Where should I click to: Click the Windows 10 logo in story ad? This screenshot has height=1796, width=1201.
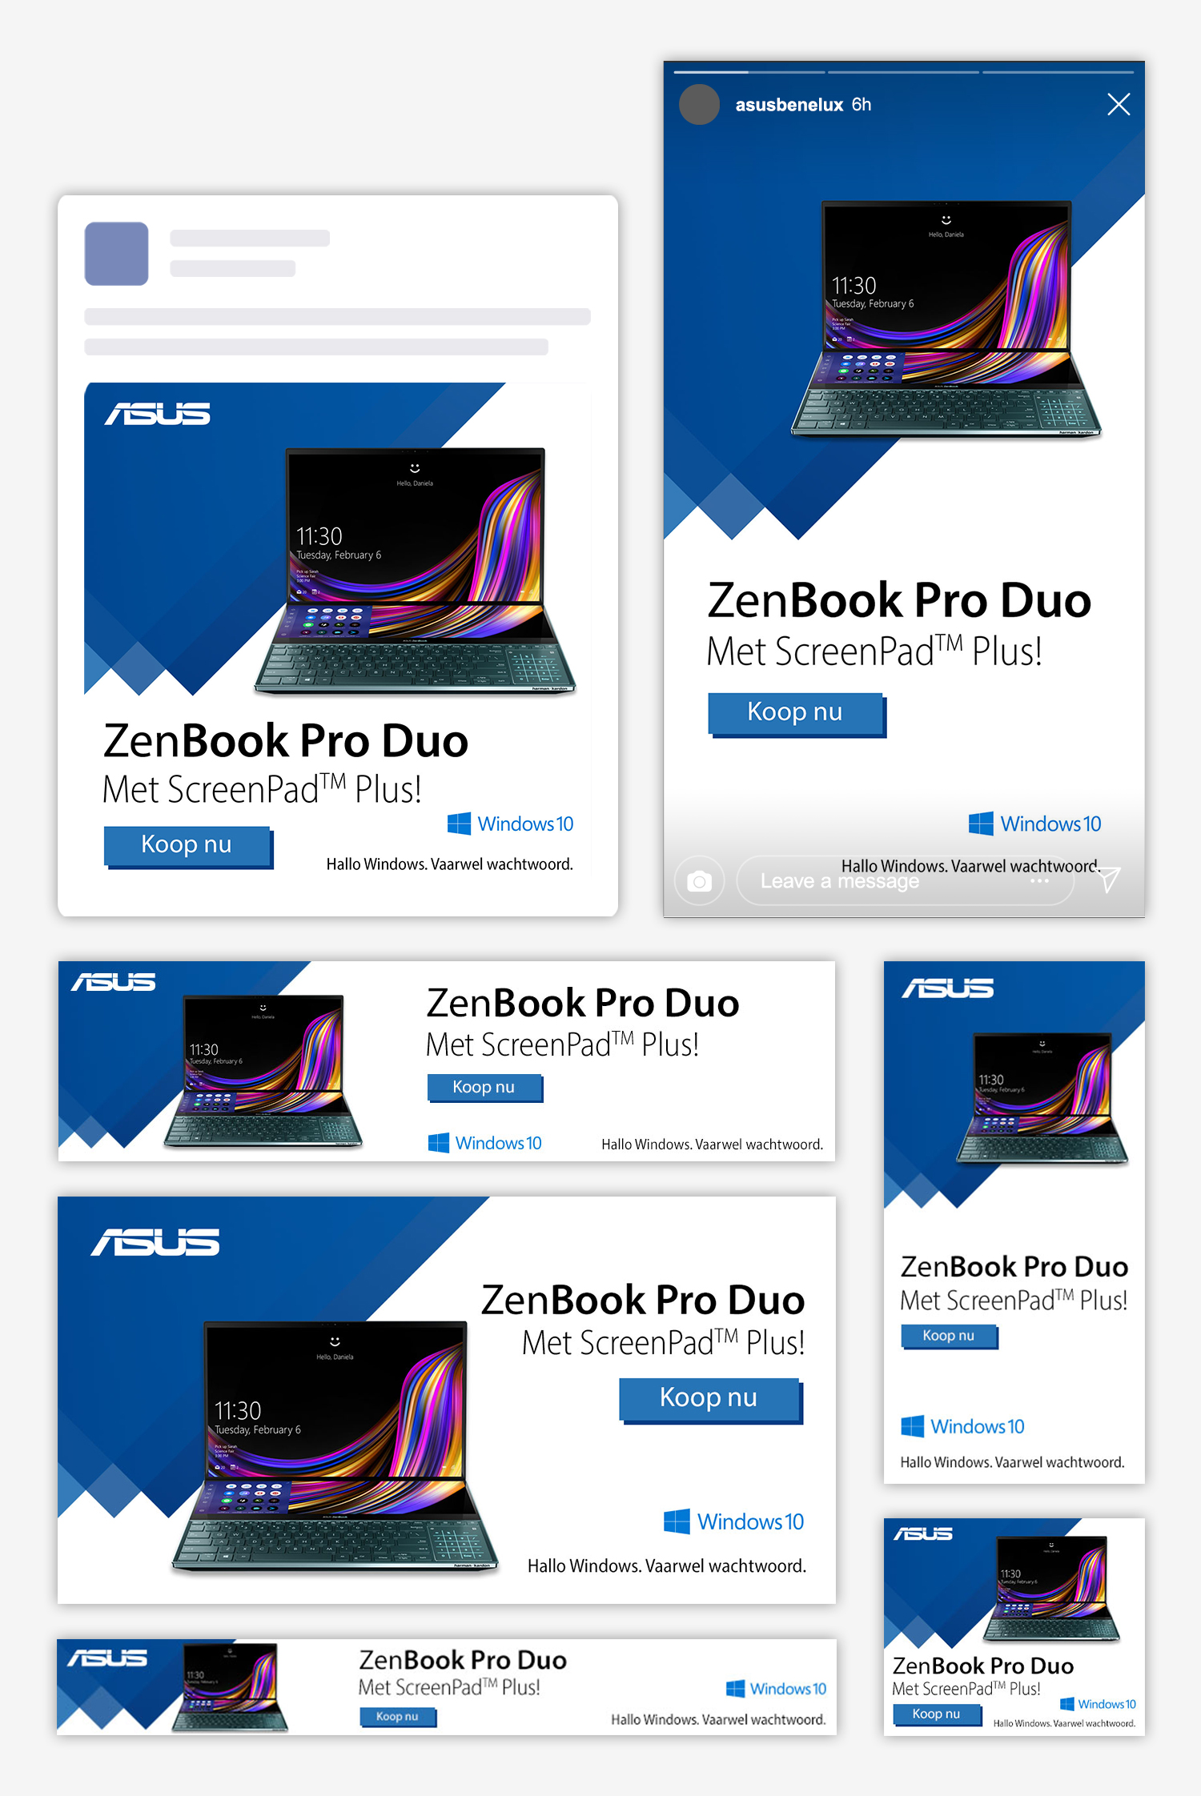1034,824
